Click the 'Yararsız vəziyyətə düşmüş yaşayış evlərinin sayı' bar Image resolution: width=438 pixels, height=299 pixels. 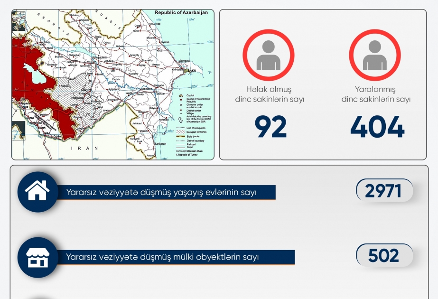[166, 193]
